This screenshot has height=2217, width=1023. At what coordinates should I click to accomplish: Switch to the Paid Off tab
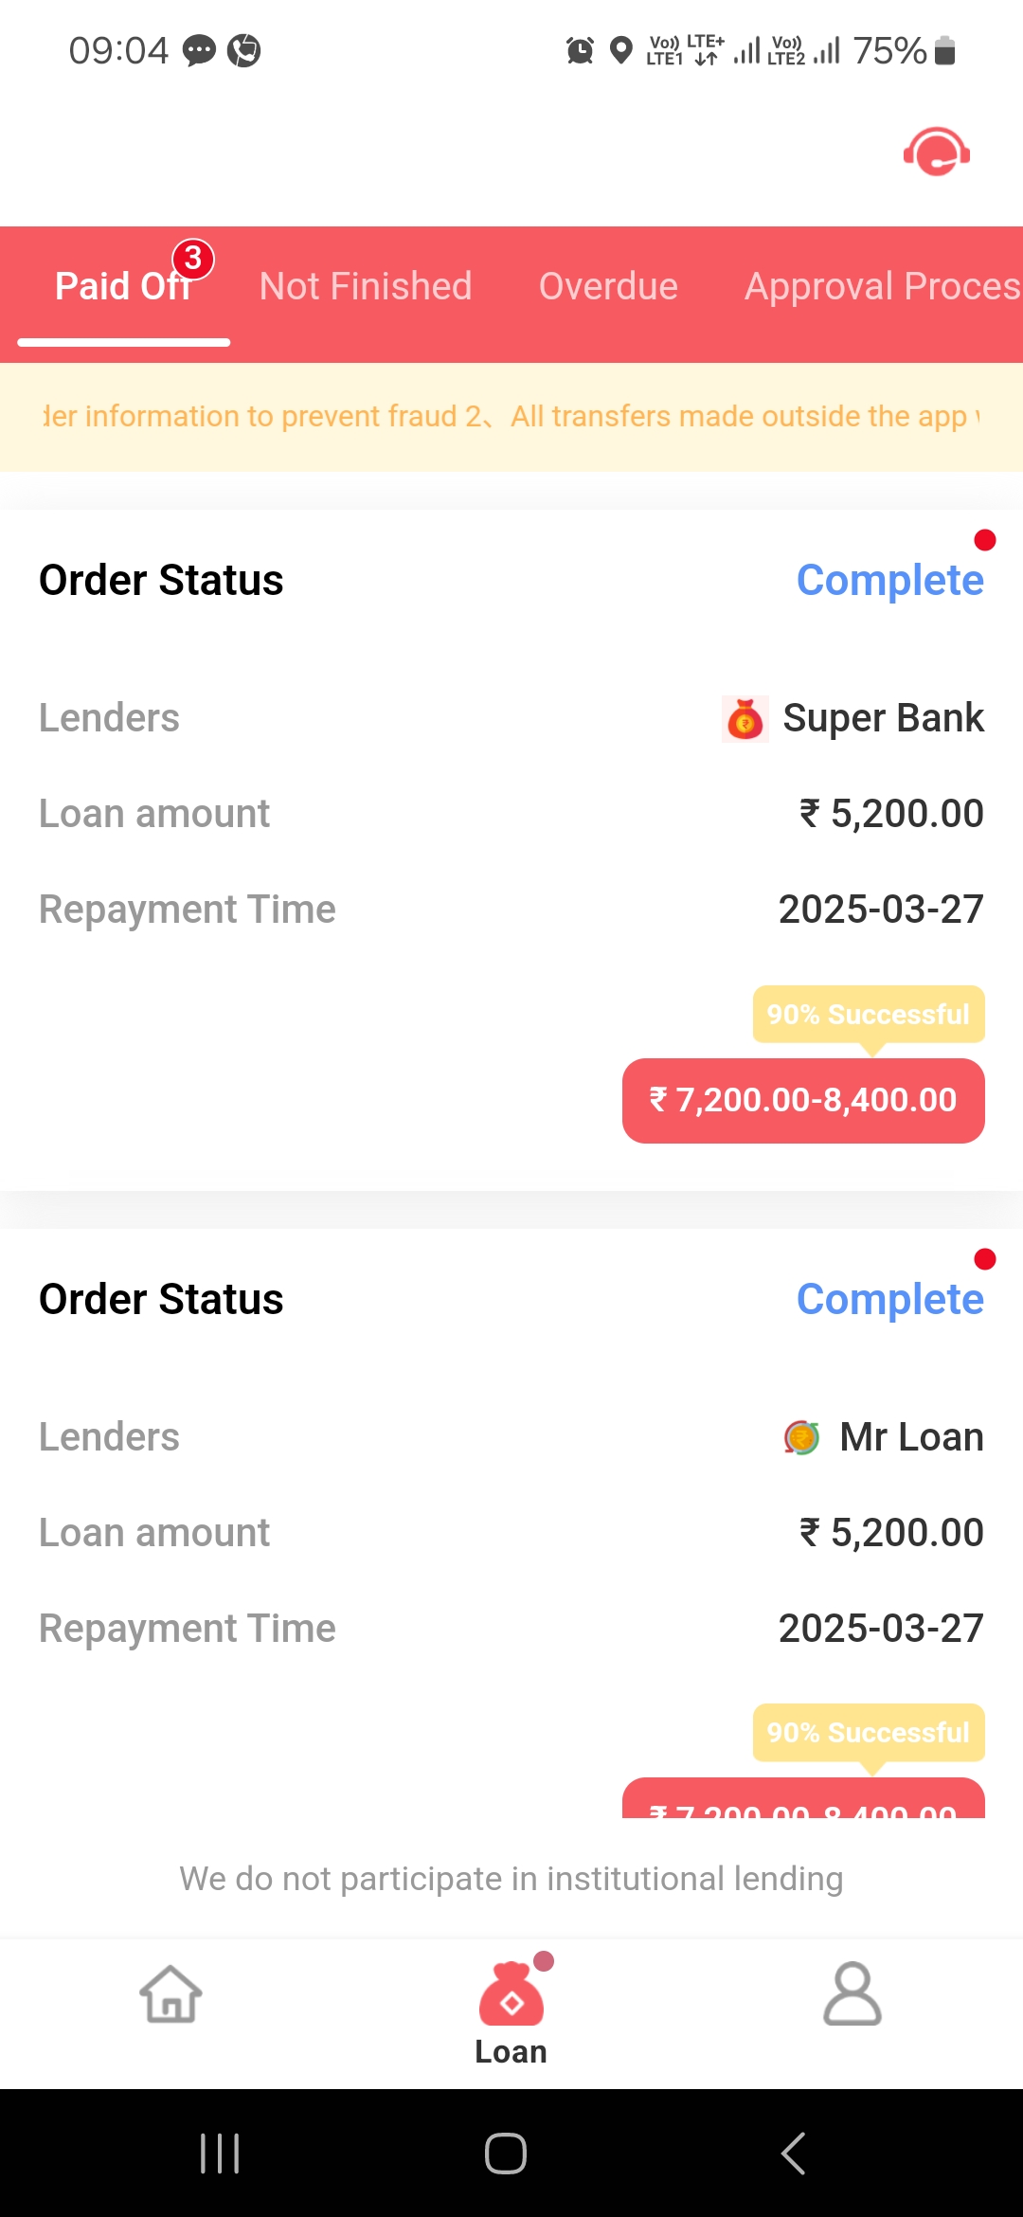tap(123, 287)
